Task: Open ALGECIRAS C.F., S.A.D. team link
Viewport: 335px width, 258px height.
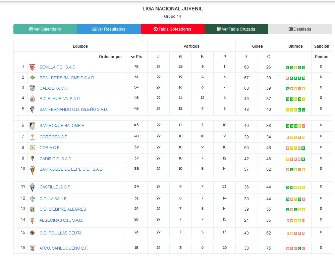Action: 61,220
